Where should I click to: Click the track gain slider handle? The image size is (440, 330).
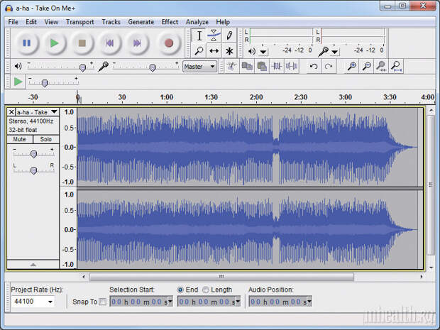(33, 154)
